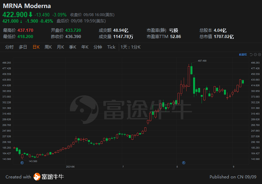
Task: Open the 分钟 minute chart tab
Action: 98,47
